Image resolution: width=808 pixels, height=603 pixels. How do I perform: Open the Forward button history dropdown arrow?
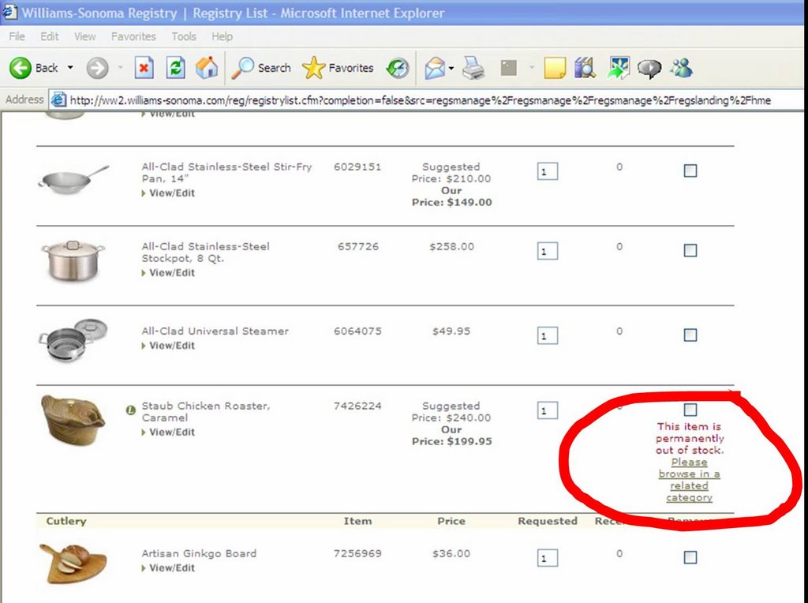pyautogui.click(x=120, y=68)
